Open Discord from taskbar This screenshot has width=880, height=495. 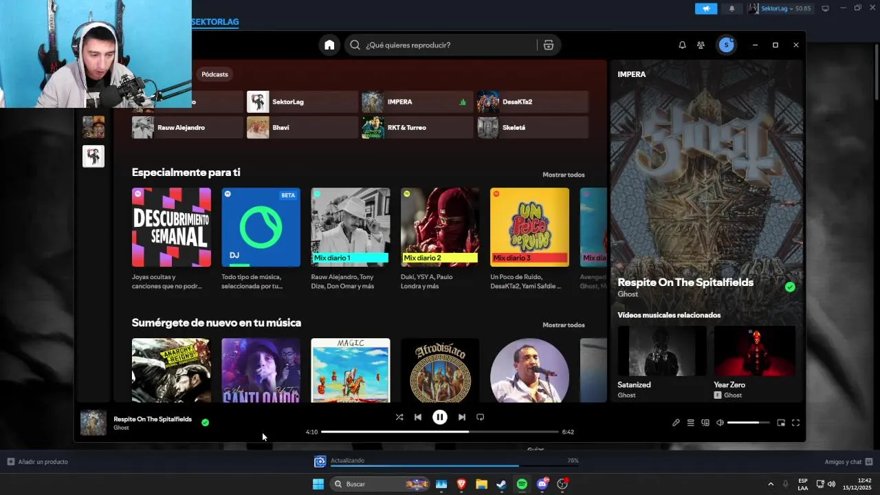tap(542, 484)
